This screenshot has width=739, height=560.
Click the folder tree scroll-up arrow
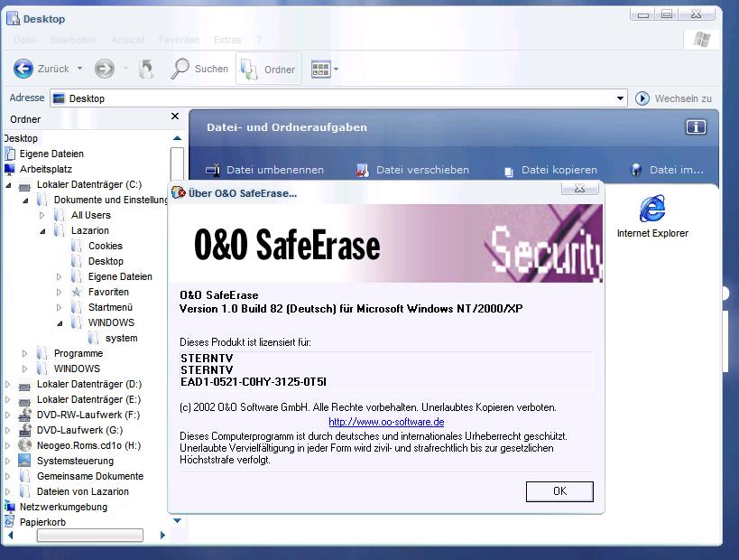coord(177,138)
